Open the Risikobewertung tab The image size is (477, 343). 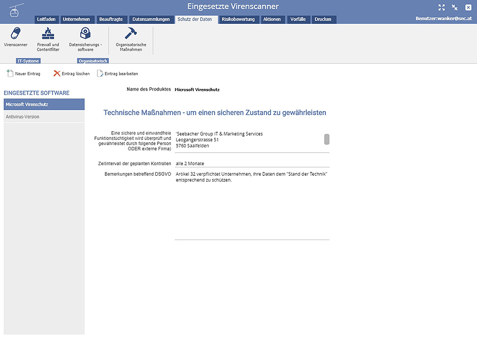coord(238,19)
